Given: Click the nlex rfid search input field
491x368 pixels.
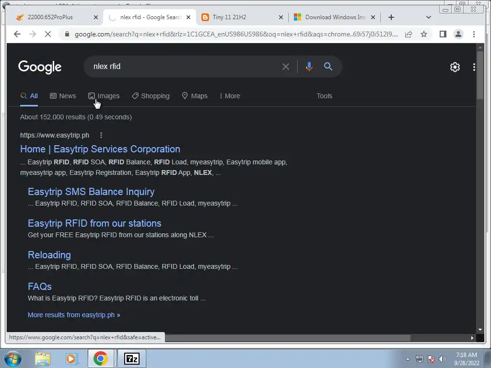Looking at the screenshot, I should pos(185,66).
